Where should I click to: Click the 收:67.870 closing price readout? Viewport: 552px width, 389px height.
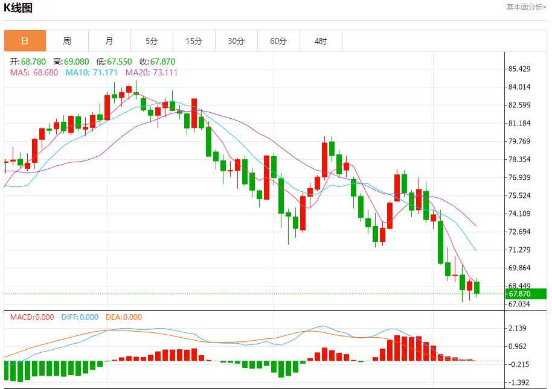point(157,62)
